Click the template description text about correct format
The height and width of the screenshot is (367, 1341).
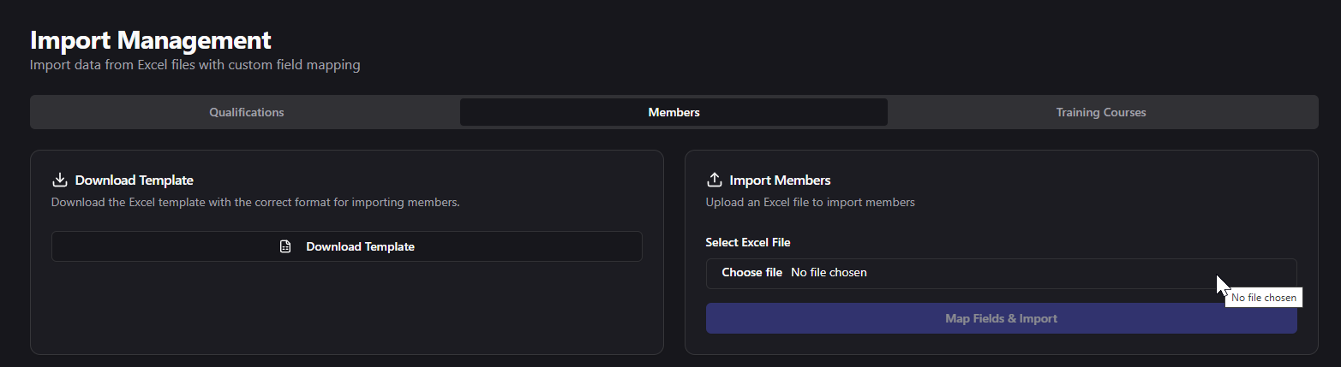click(255, 203)
